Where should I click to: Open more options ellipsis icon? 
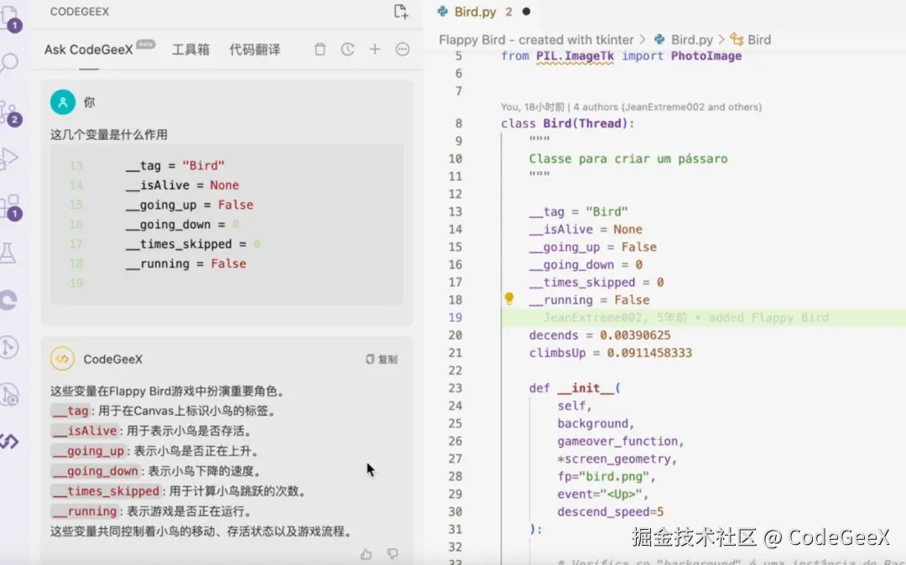(x=403, y=49)
